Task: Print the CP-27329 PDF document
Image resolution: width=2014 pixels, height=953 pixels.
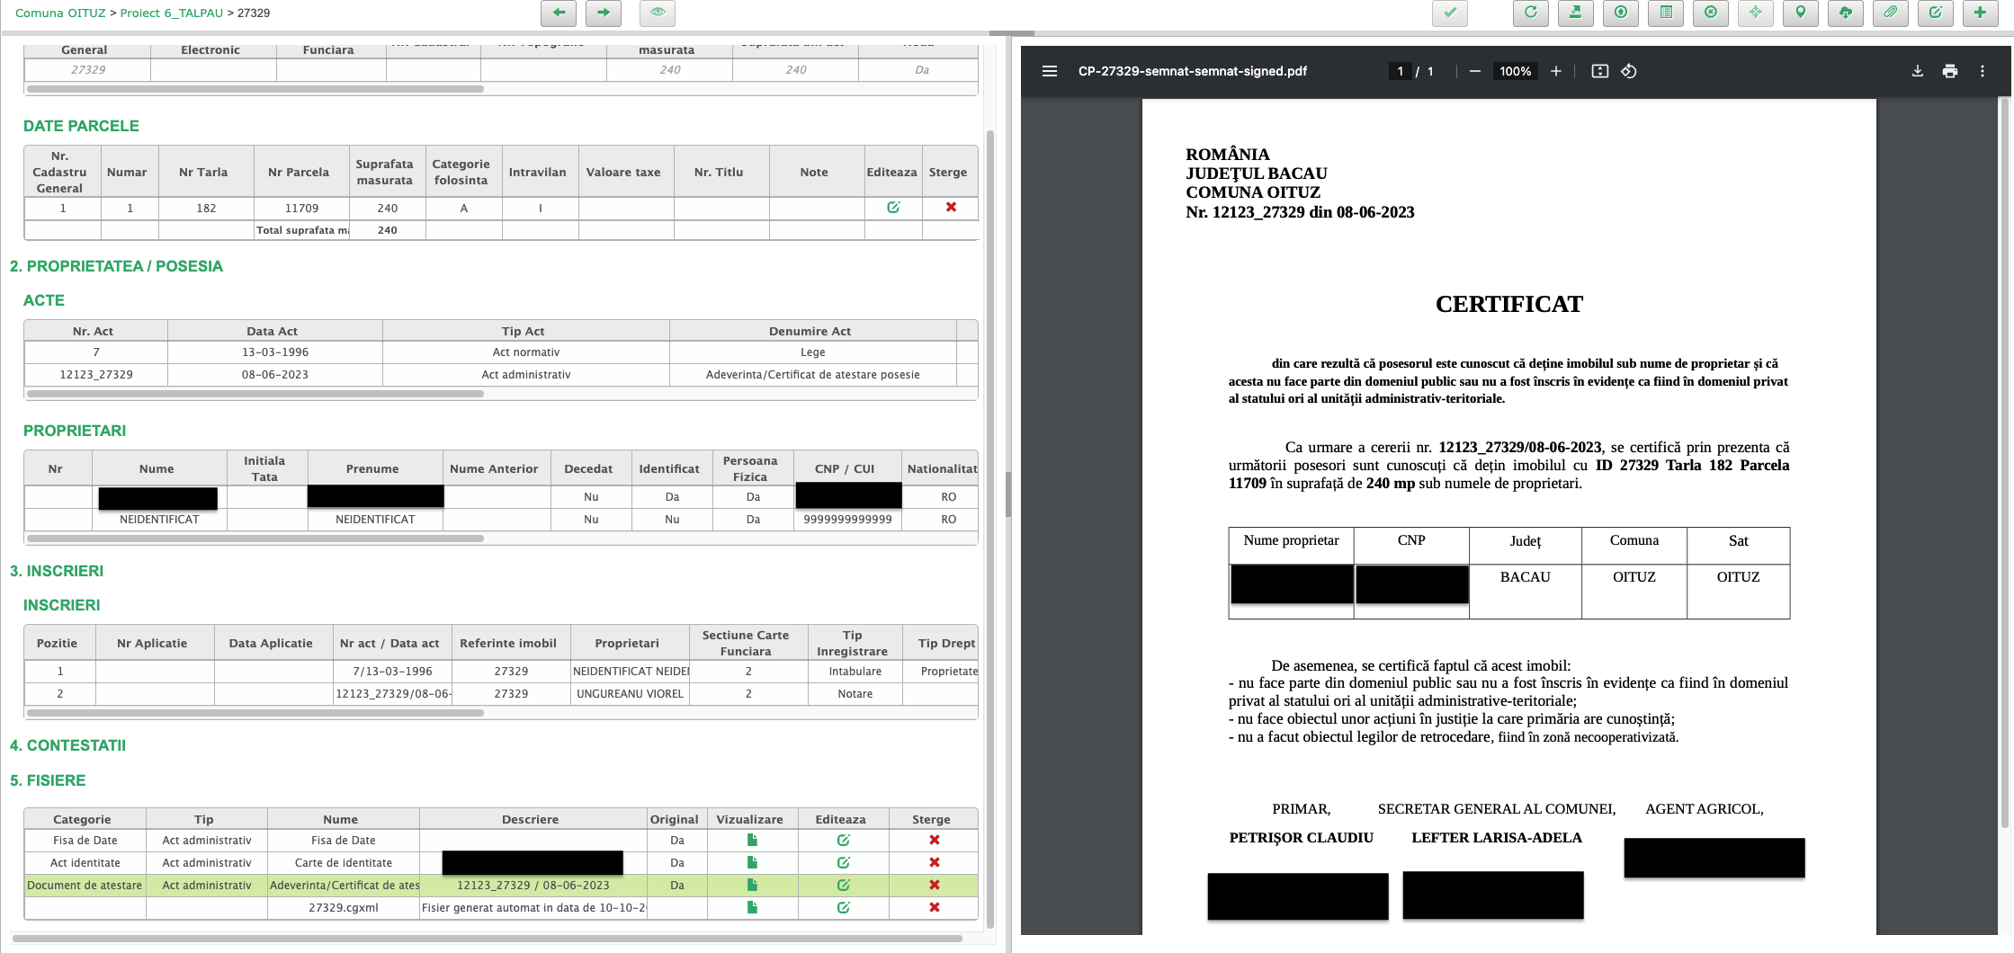Action: tap(1950, 71)
